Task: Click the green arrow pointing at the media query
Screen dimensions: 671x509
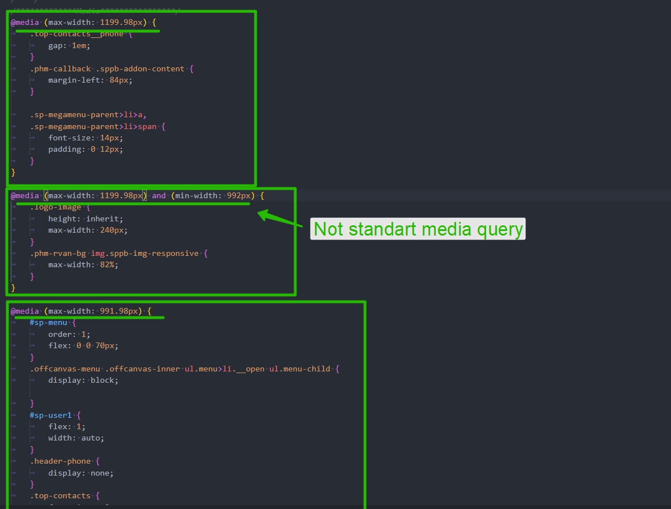Action: pyautogui.click(x=281, y=220)
